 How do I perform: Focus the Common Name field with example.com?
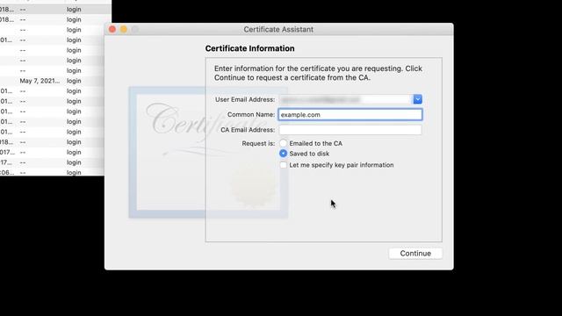pyautogui.click(x=350, y=115)
